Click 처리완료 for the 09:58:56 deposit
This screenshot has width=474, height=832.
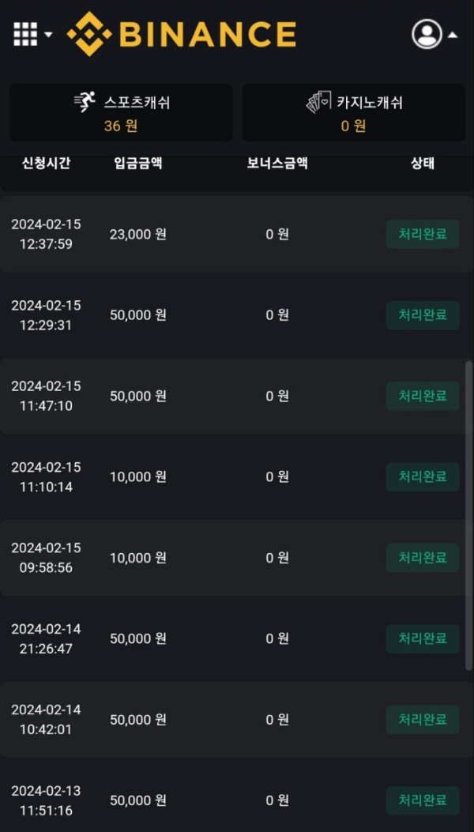pos(423,558)
